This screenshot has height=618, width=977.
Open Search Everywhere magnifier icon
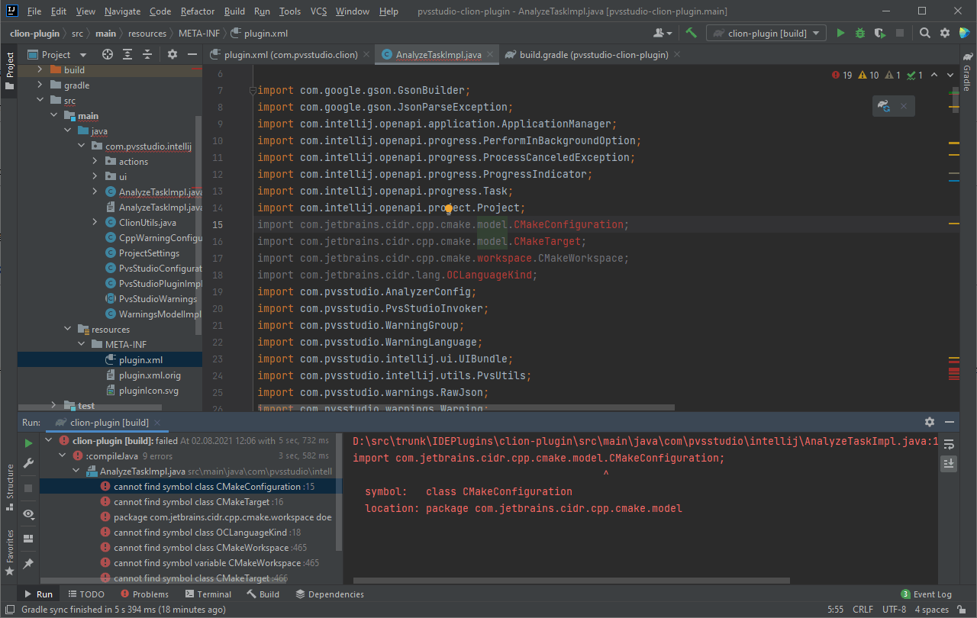925,33
